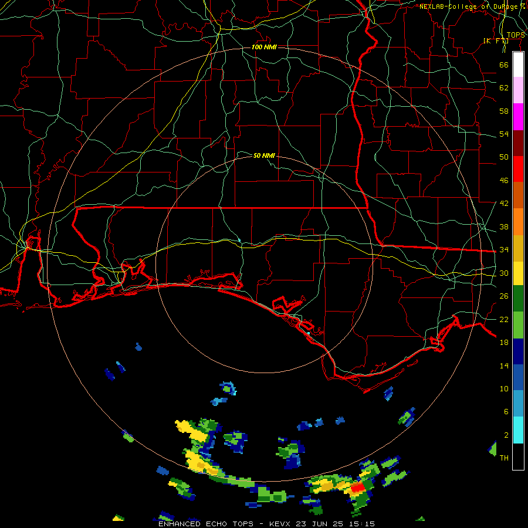Screen dimensions: 528x528
Task: Click the "6" legend value
Action: tap(506, 412)
